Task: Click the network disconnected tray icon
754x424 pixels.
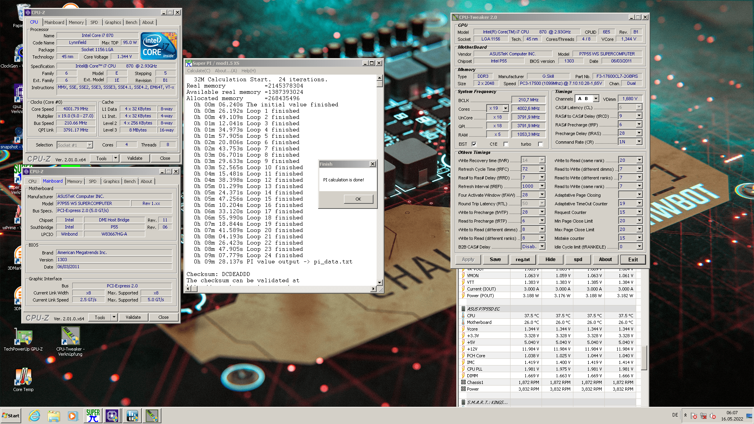Action: (x=703, y=416)
